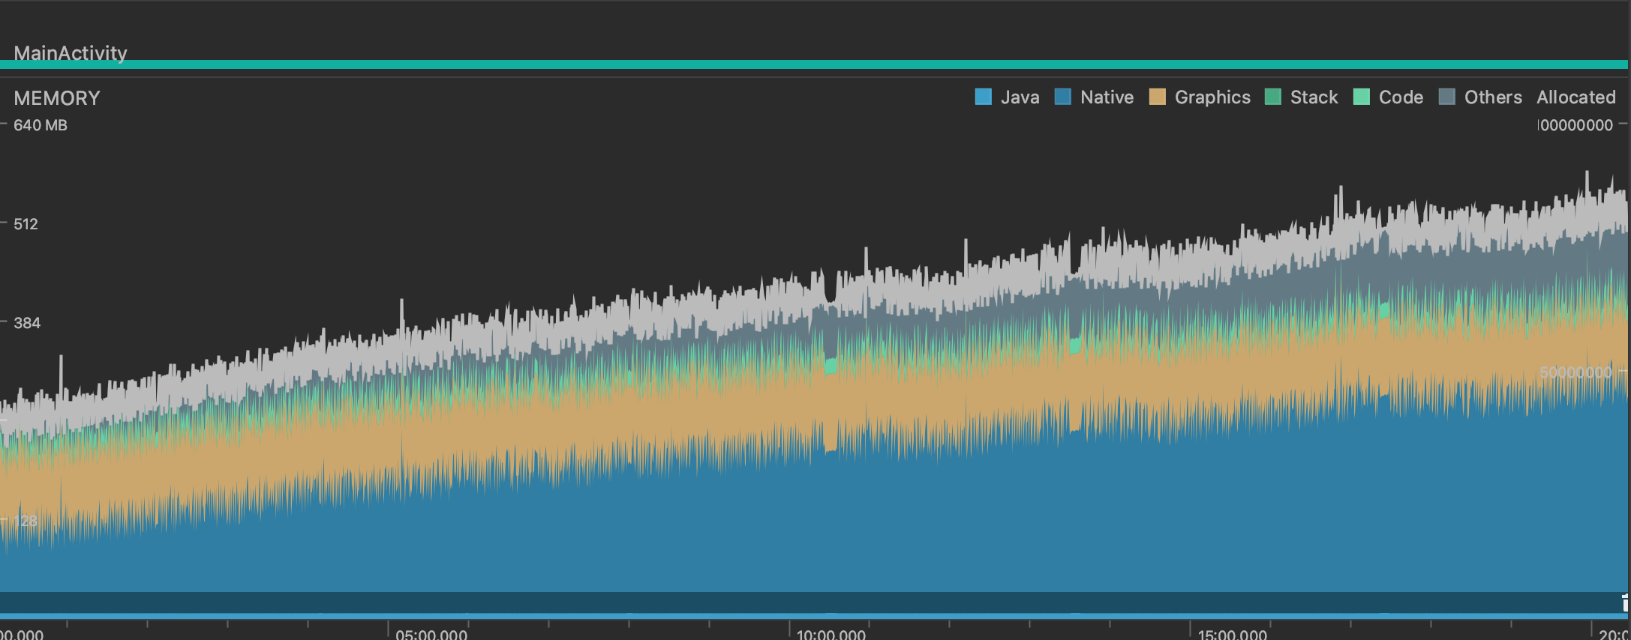Select the Others legend label
Viewport: 1631px width, 640px height.
pos(1493,97)
